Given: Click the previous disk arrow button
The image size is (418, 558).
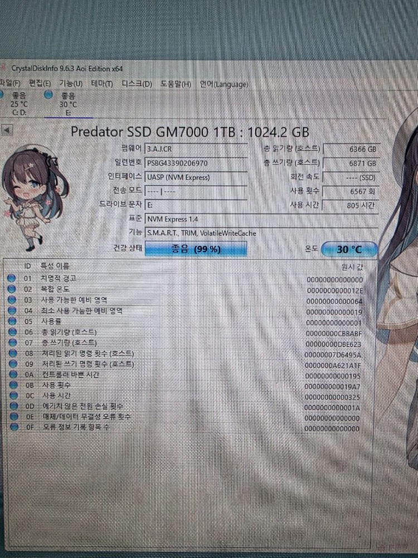Looking at the screenshot, I should [x=6, y=130].
